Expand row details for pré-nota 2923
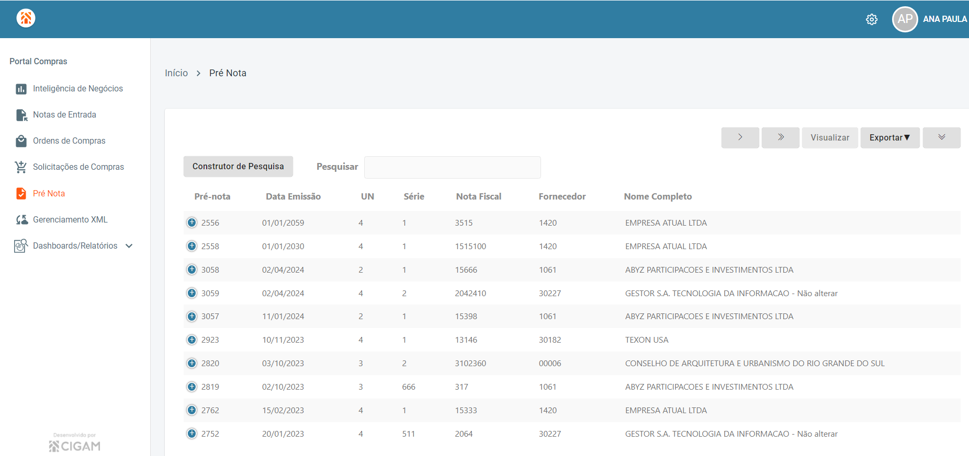This screenshot has width=969, height=456. 192,340
